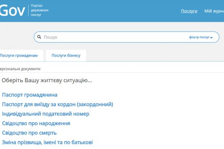Open Паспорт громадянина link
This screenshot has width=224, height=149.
(29, 95)
